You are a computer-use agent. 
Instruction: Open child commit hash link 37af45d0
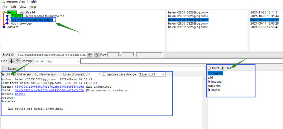[49, 90]
